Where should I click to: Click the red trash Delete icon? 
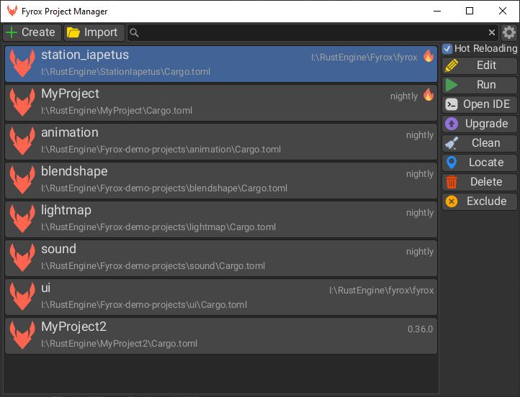[x=452, y=182]
